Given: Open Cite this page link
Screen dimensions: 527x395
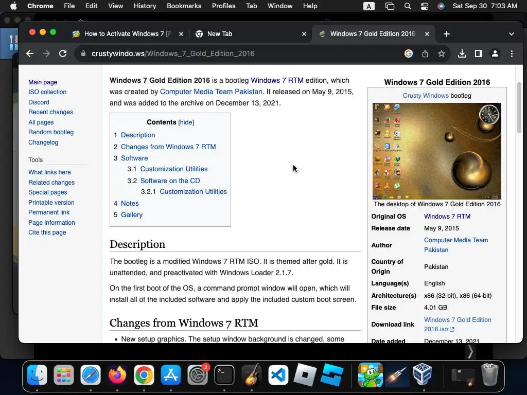Looking at the screenshot, I should pos(47,232).
